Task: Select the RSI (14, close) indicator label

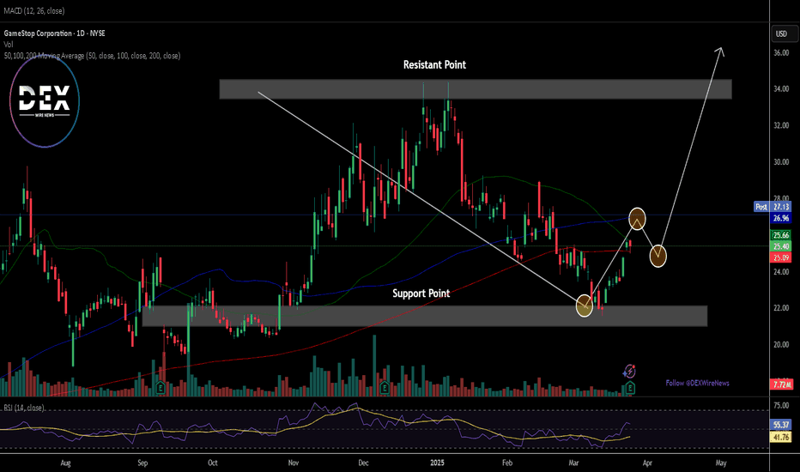Action: coord(24,408)
